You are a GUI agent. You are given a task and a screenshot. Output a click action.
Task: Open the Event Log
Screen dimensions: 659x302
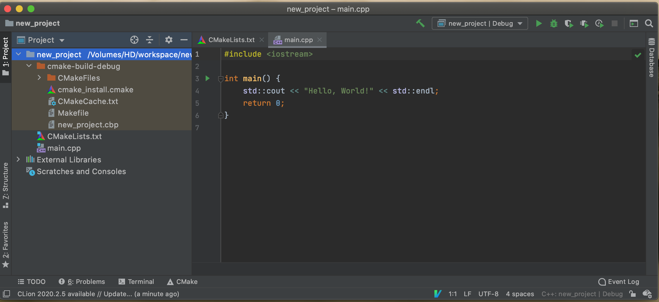[619, 282]
